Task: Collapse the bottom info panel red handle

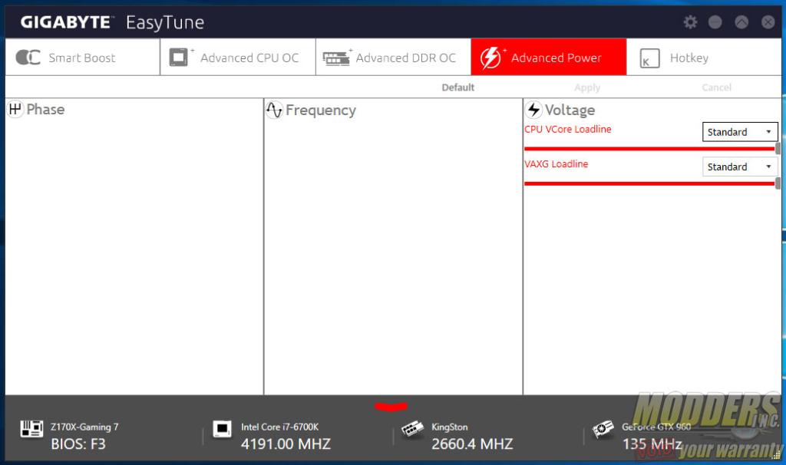Action: tap(391, 406)
